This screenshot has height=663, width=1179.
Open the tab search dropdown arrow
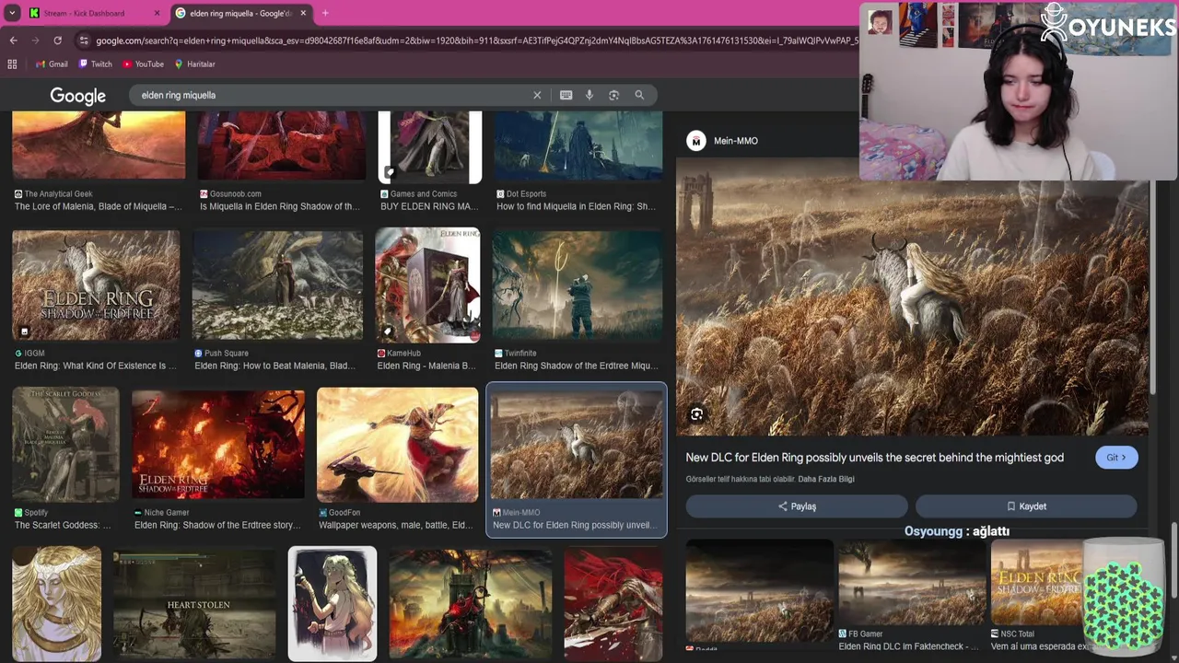(x=12, y=13)
